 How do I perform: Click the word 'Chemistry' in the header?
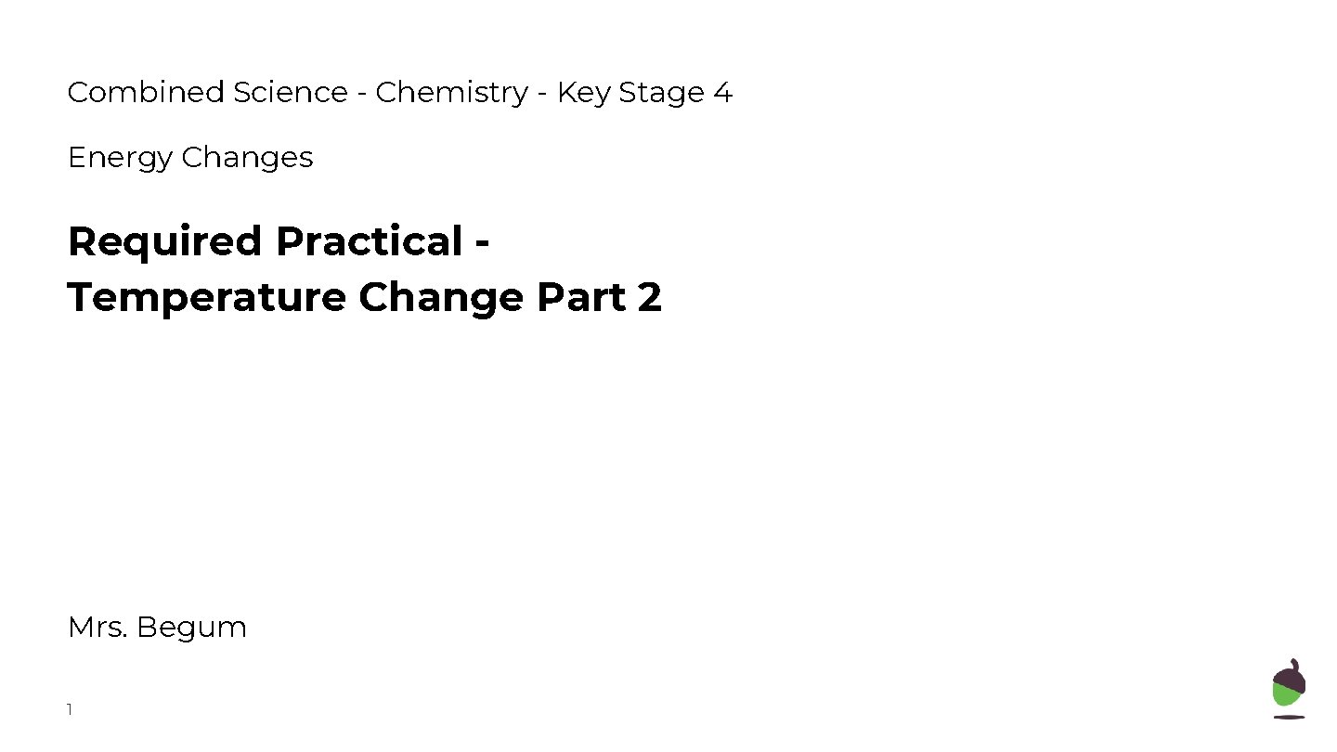pyautogui.click(x=451, y=93)
